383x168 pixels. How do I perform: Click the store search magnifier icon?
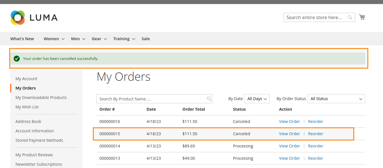[350, 17]
